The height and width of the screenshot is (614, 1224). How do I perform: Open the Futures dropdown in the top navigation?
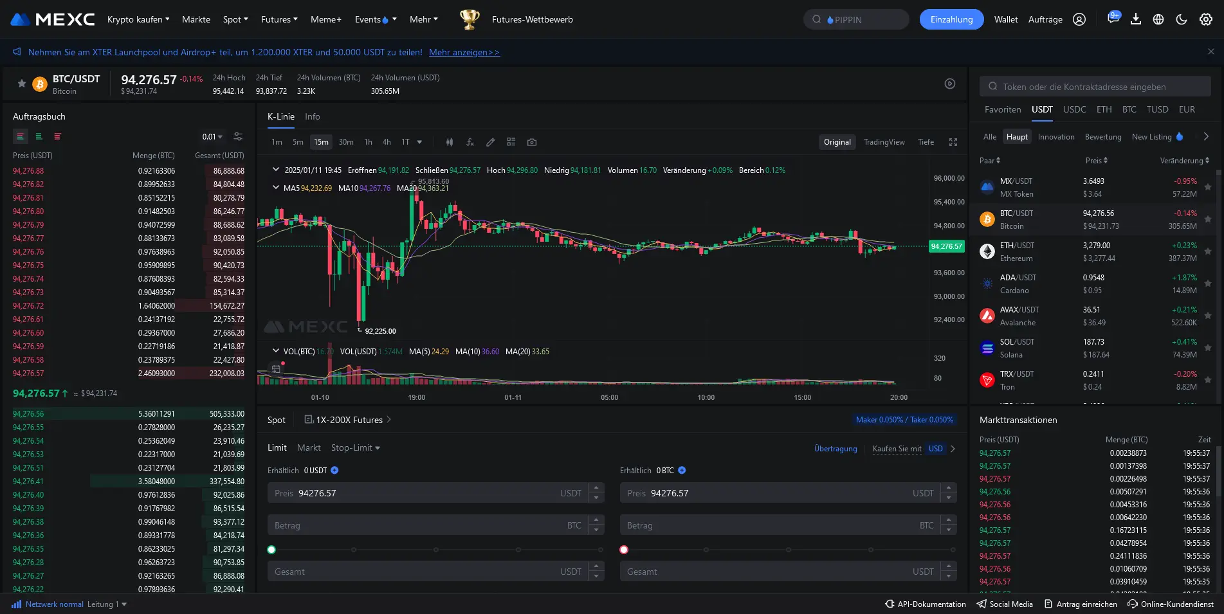click(279, 19)
